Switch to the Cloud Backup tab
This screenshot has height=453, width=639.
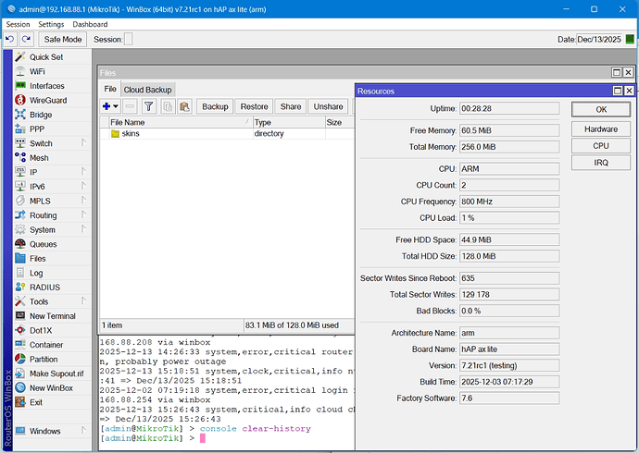pyautogui.click(x=148, y=90)
